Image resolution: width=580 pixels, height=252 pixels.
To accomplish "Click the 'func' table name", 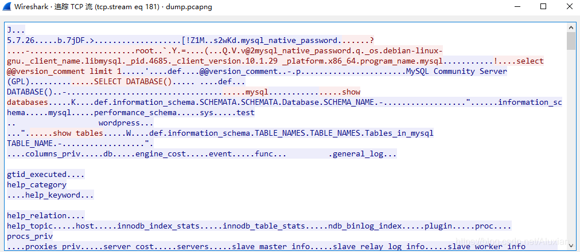I will click(x=264, y=154).
